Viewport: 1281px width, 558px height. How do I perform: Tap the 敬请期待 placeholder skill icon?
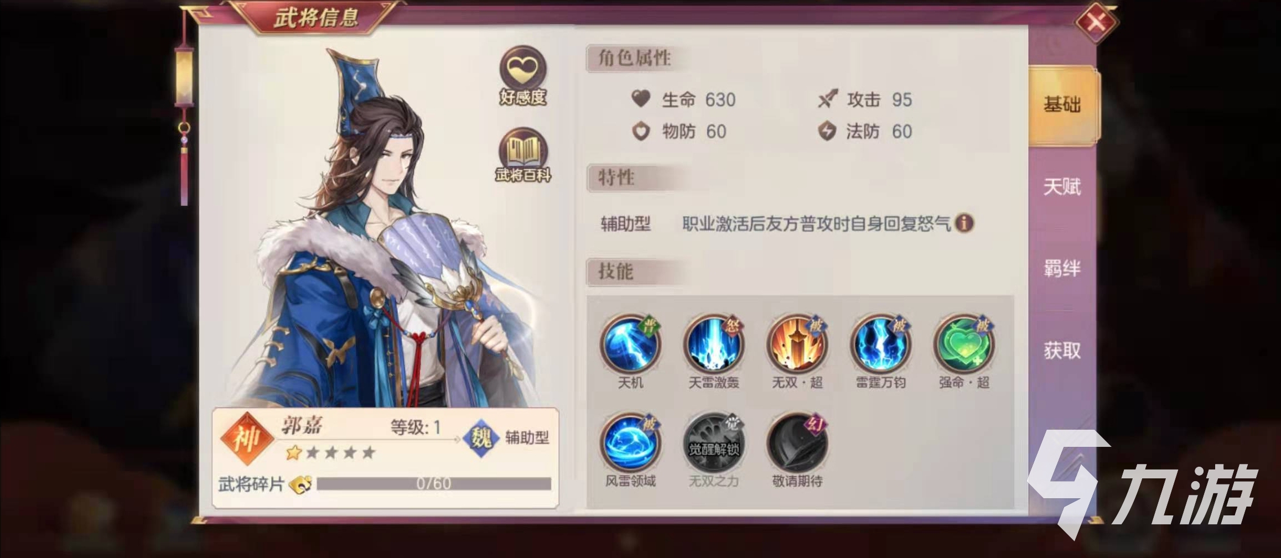(x=797, y=444)
